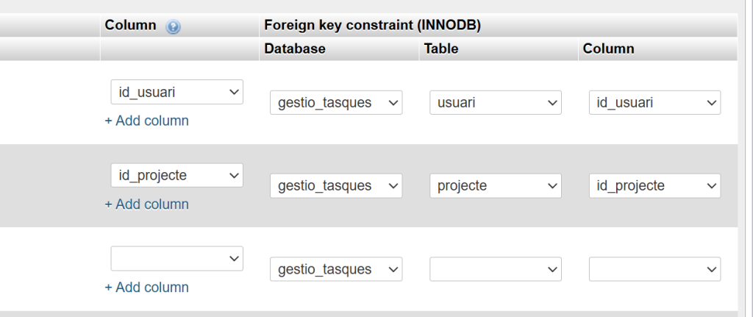753x317 pixels.
Task: Open the id_projecte column dropdown in second row
Action: pyautogui.click(x=176, y=175)
